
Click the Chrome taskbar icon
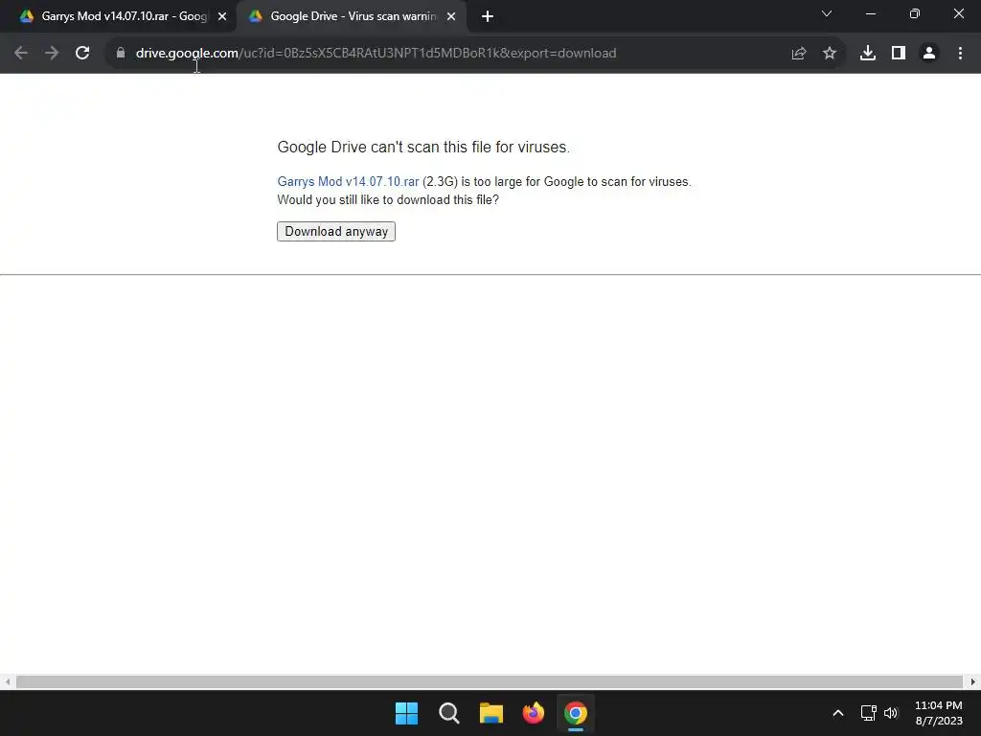click(576, 713)
